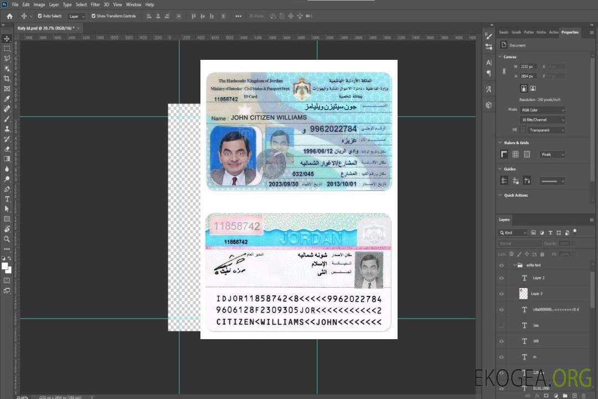
Task: Hide the 'Layer 2' text layer
Action: tap(502, 278)
